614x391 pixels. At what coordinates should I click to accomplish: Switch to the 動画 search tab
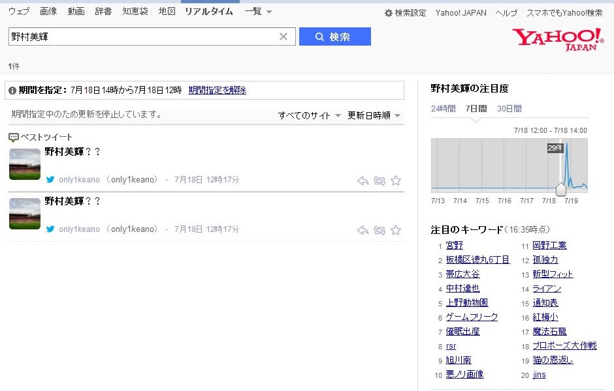click(76, 11)
